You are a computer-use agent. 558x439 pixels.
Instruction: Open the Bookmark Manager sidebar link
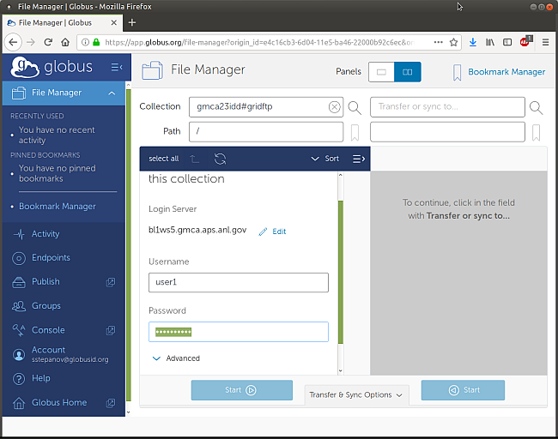58,206
